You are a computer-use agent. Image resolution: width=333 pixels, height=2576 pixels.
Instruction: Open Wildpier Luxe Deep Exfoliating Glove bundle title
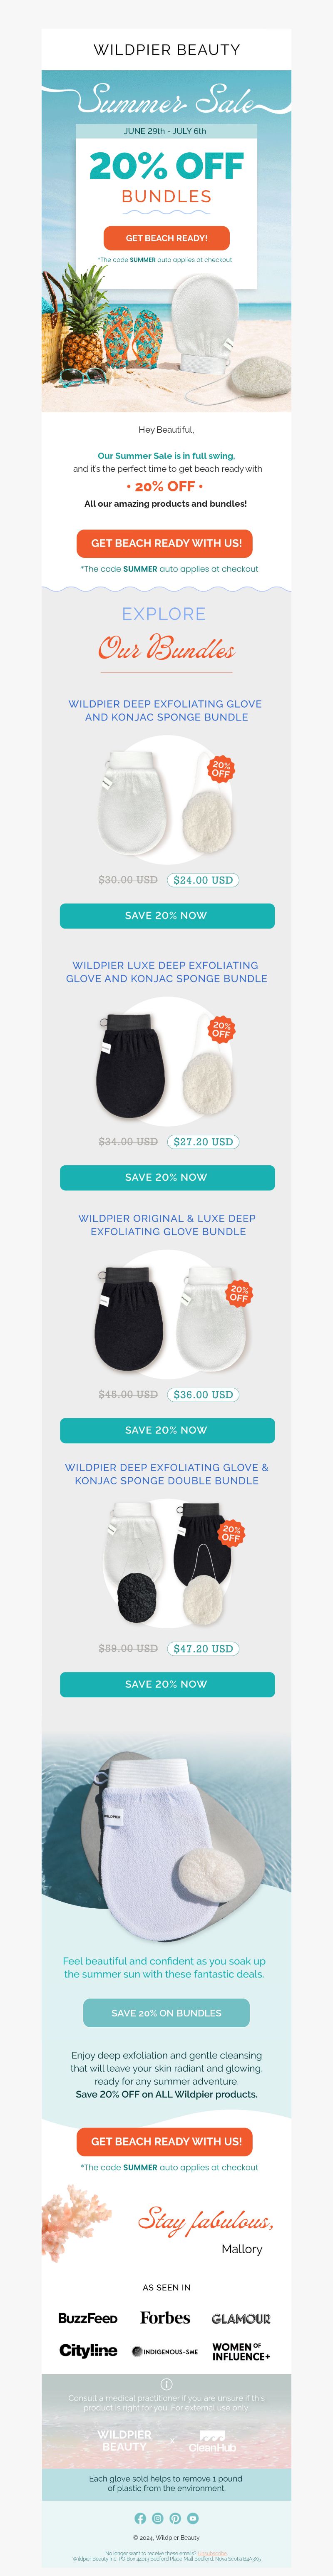click(167, 972)
